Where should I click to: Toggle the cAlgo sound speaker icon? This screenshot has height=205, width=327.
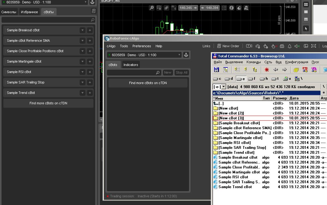point(297,46)
